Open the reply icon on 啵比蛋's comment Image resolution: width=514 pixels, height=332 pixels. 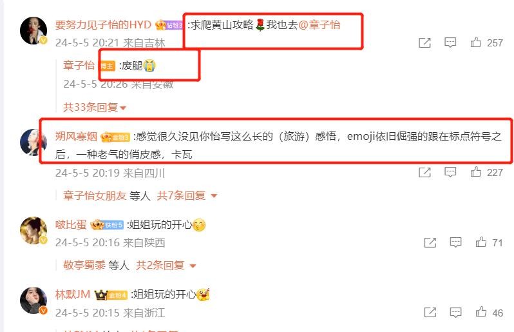click(x=455, y=242)
